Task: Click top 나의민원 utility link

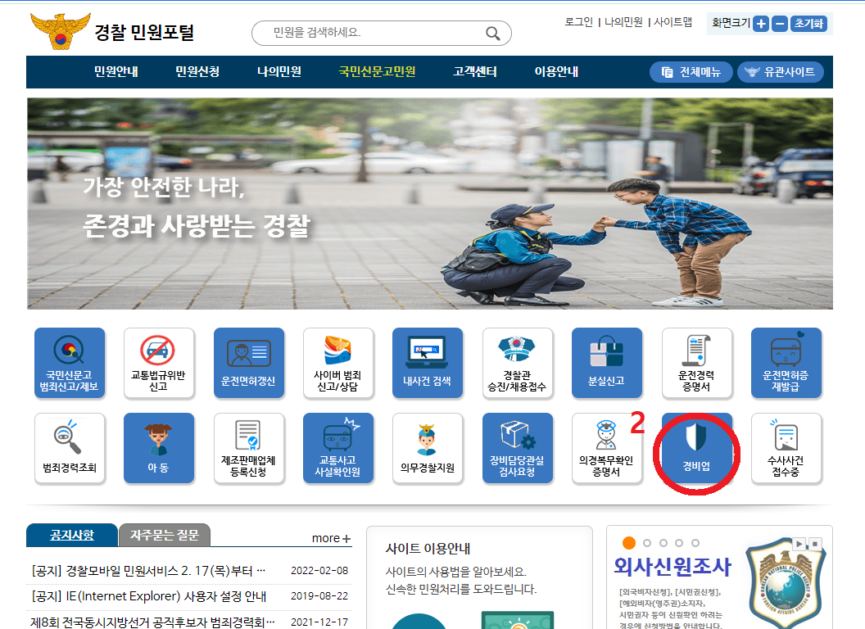Action: pos(623,22)
